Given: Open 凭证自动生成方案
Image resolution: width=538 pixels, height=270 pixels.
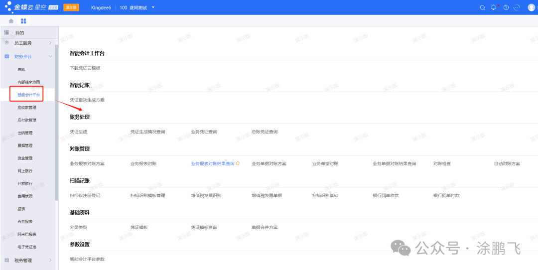Looking at the screenshot, I should coord(87,100).
